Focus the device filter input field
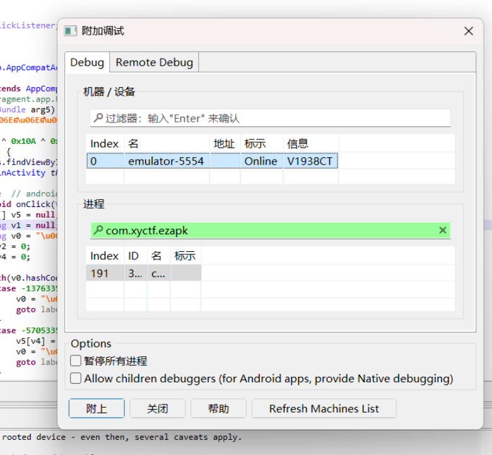Viewport: 492px width, 455px height. tap(271, 118)
